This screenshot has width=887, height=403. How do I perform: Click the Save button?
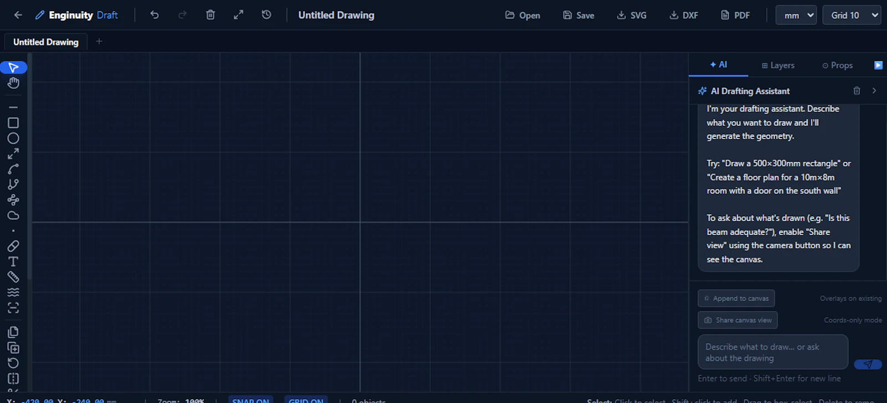click(x=579, y=15)
